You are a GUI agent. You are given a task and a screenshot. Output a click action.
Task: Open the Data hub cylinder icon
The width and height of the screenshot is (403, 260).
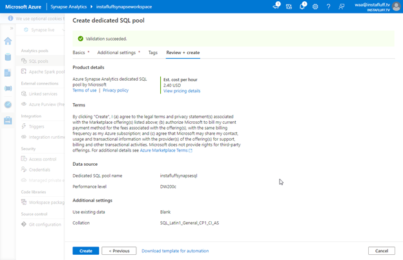[8, 57]
